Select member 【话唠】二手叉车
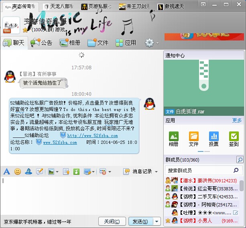The width and height of the screenshot is (246, 228). click(202, 196)
